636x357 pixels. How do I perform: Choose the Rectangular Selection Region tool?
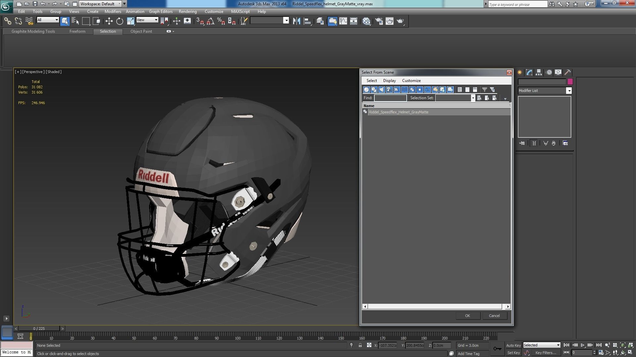[x=86, y=21]
